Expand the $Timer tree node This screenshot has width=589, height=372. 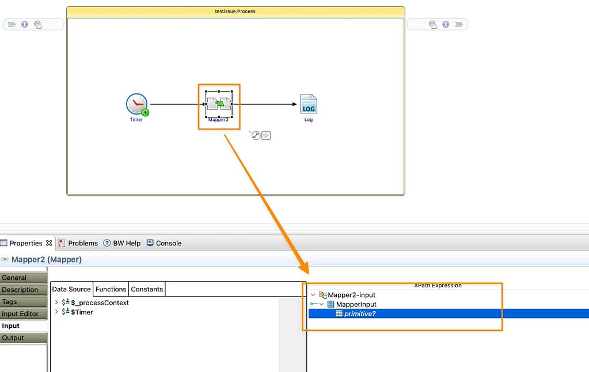point(56,312)
